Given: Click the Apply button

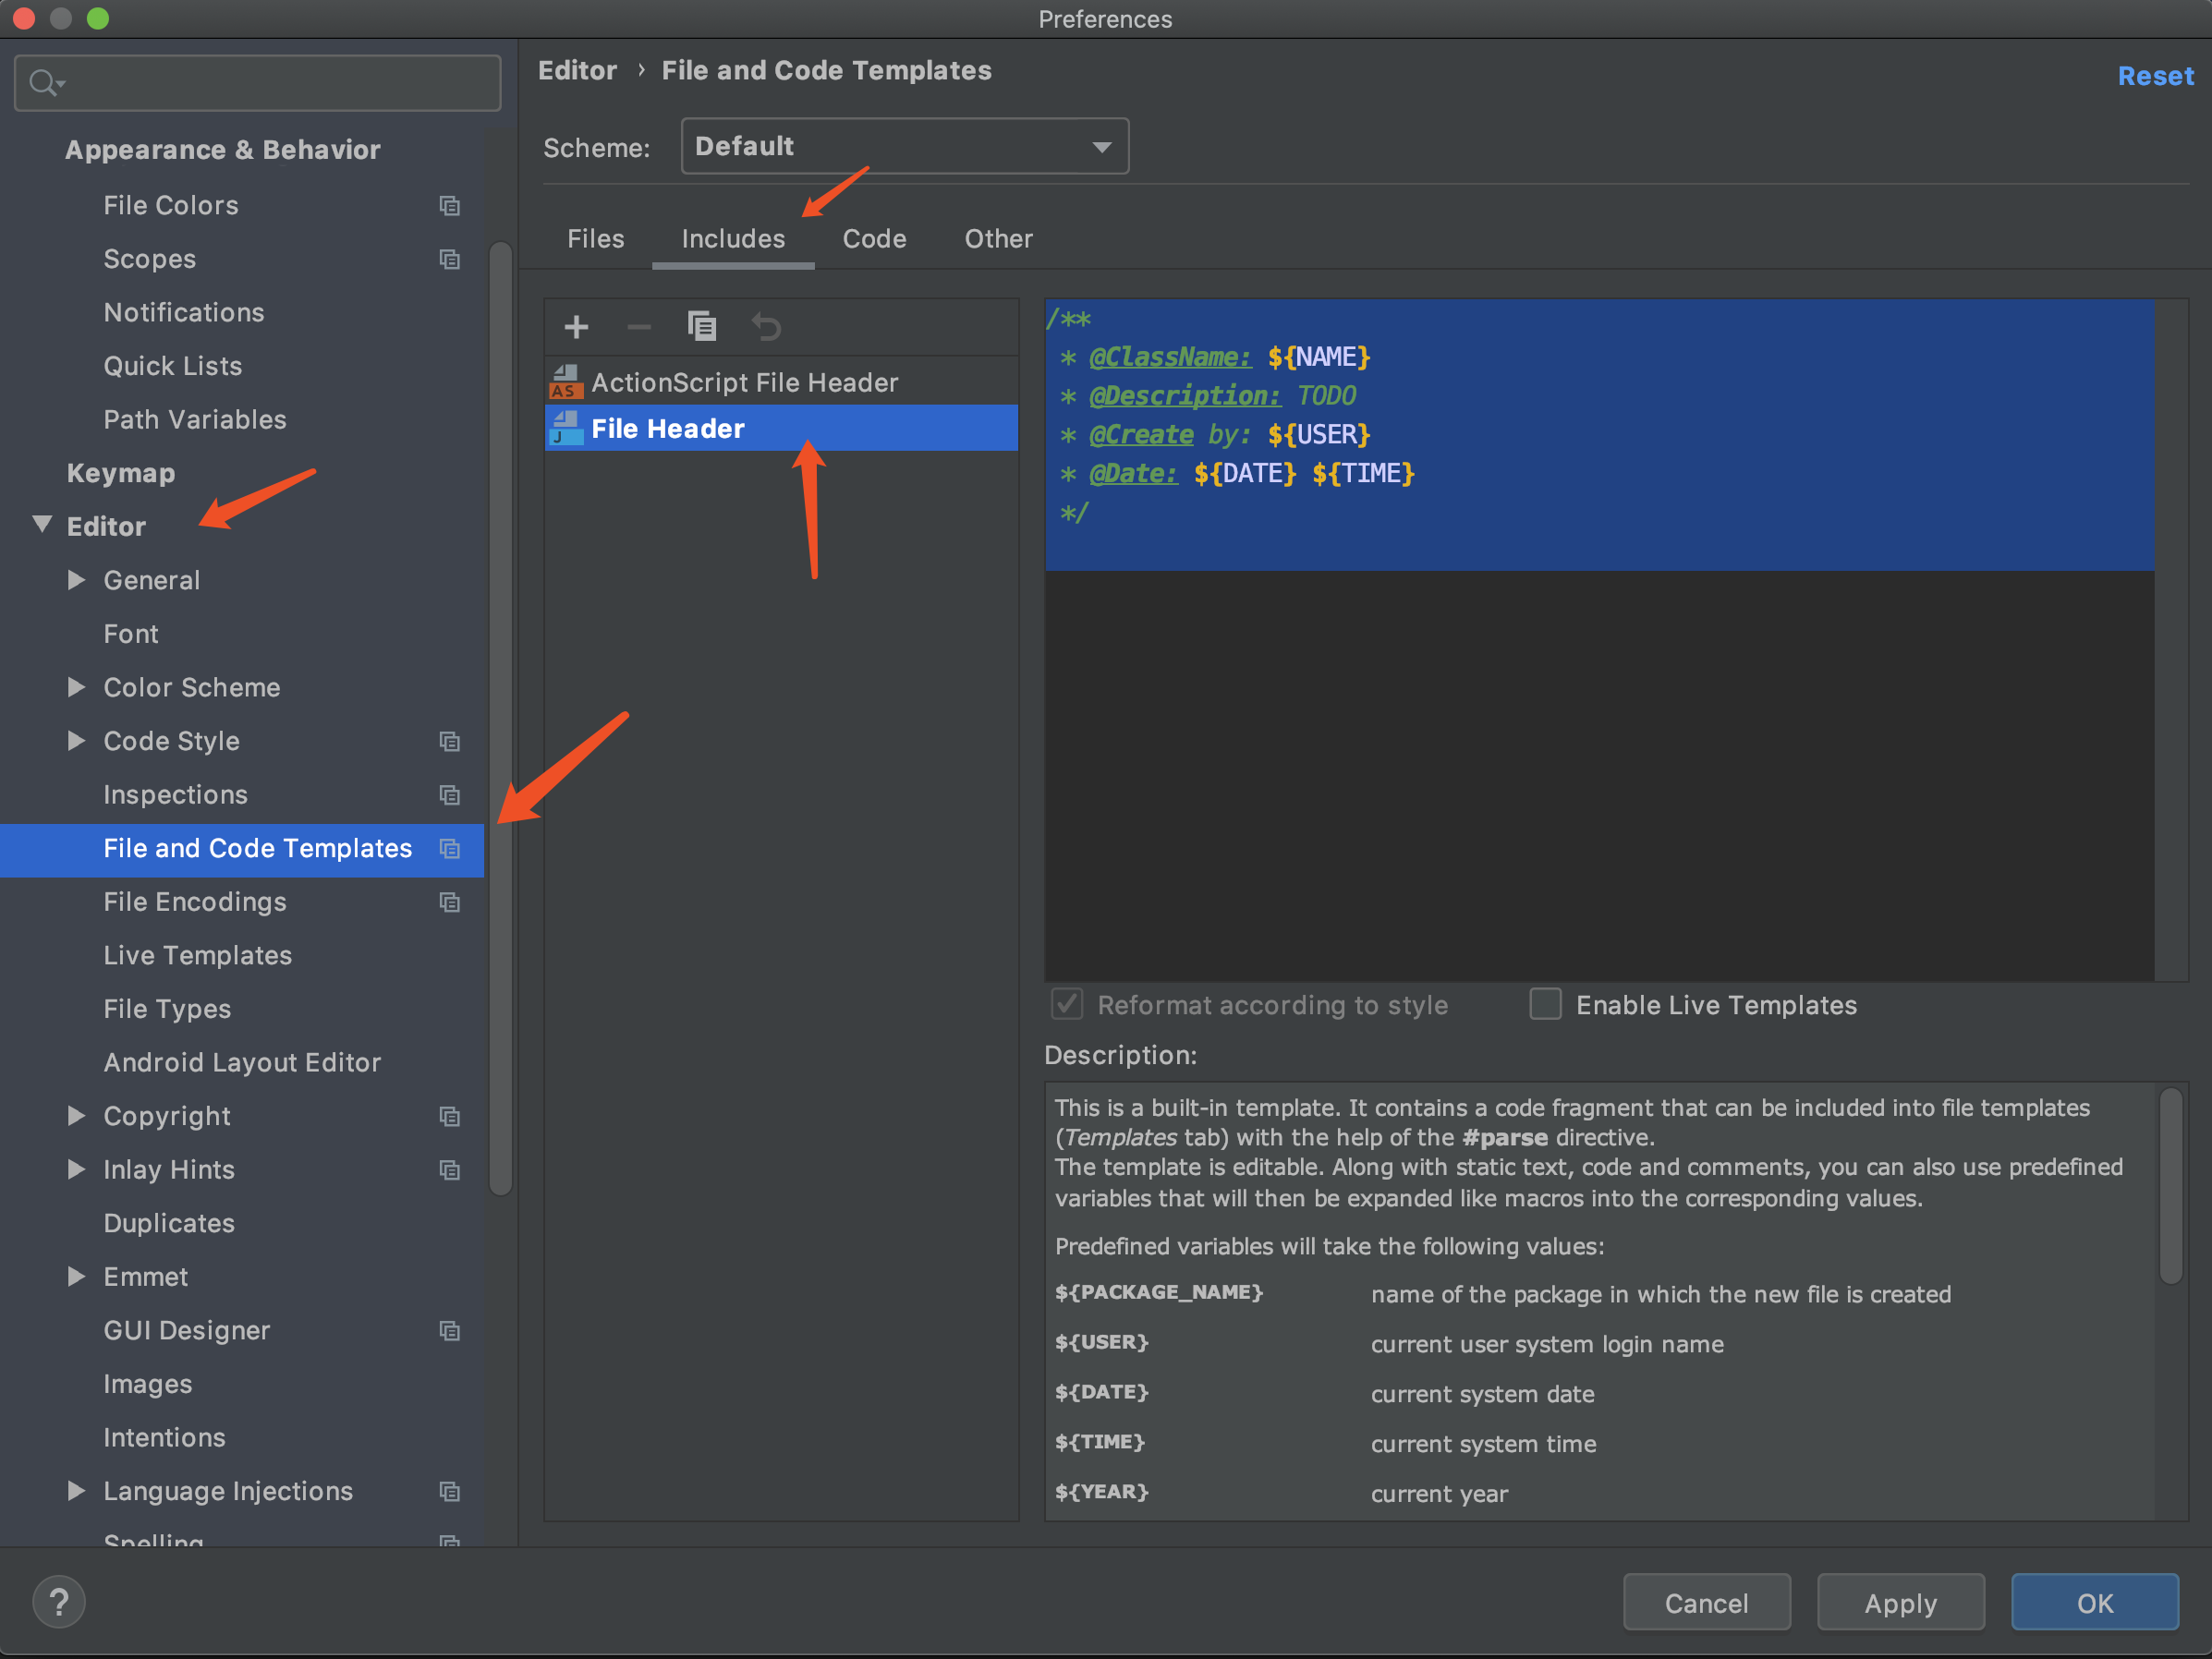Looking at the screenshot, I should click(x=1900, y=1603).
